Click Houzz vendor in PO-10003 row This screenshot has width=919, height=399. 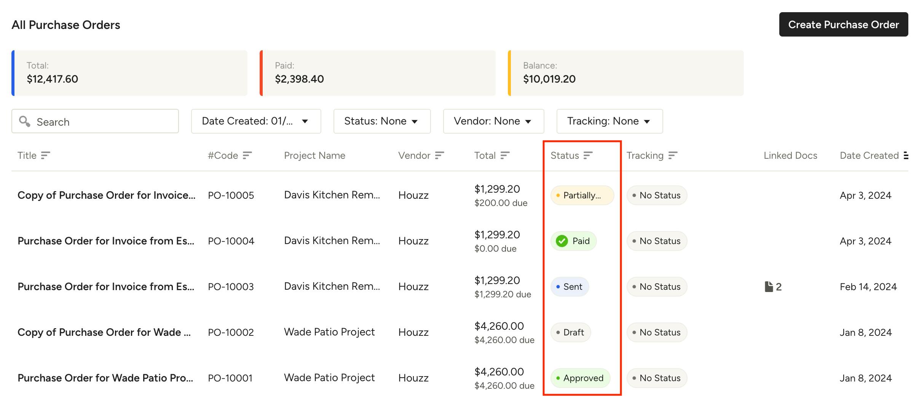click(x=413, y=287)
